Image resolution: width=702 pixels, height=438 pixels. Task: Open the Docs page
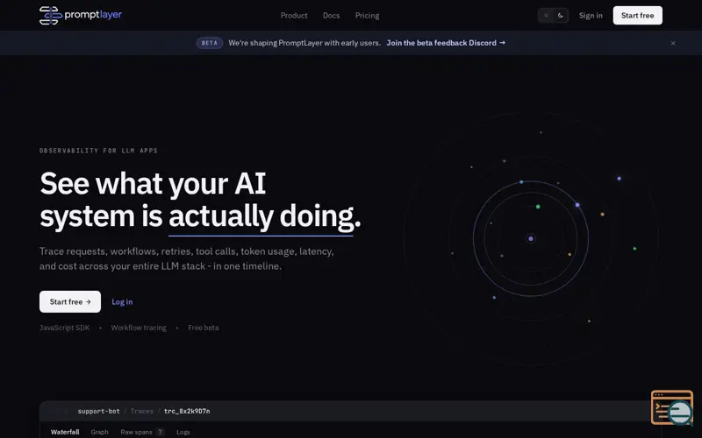pyautogui.click(x=332, y=15)
